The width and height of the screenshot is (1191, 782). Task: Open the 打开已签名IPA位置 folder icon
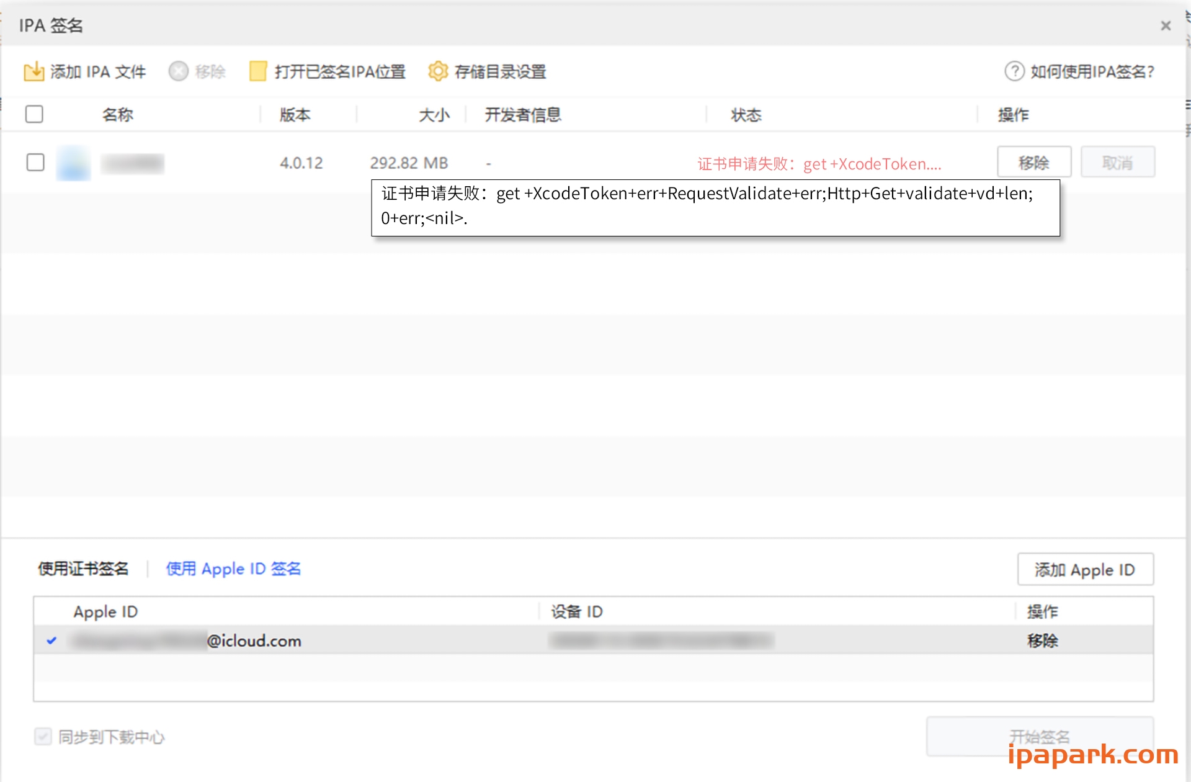point(257,71)
